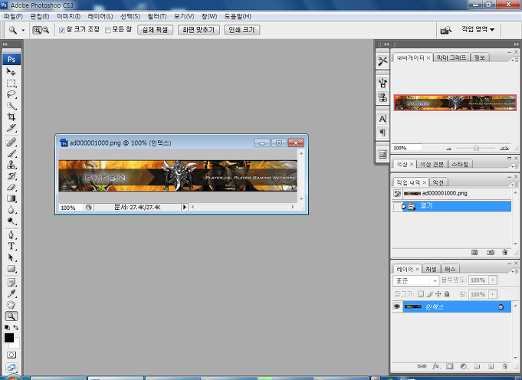
Task: Open Navigator panel options menu
Action: click(514, 60)
